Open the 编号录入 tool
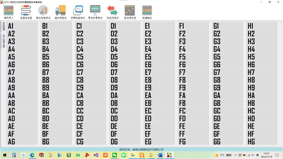This screenshot has width=283, height=159. 9,12
